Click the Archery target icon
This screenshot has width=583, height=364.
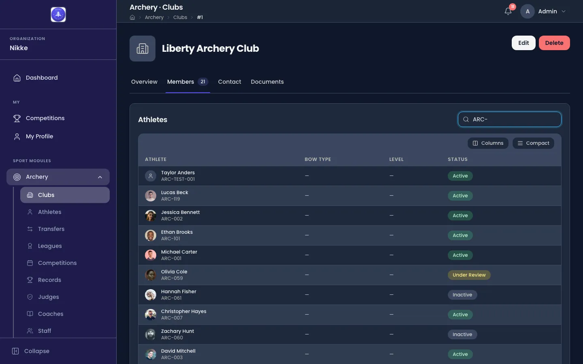tap(17, 177)
